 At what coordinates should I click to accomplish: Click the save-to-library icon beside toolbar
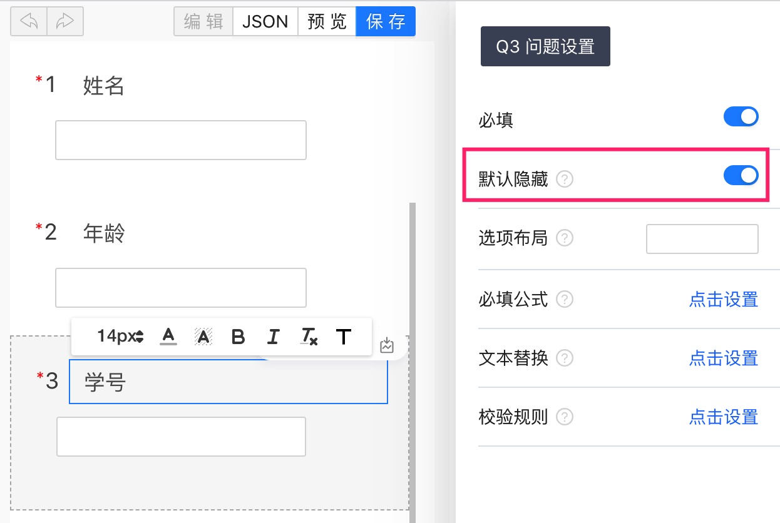(387, 345)
